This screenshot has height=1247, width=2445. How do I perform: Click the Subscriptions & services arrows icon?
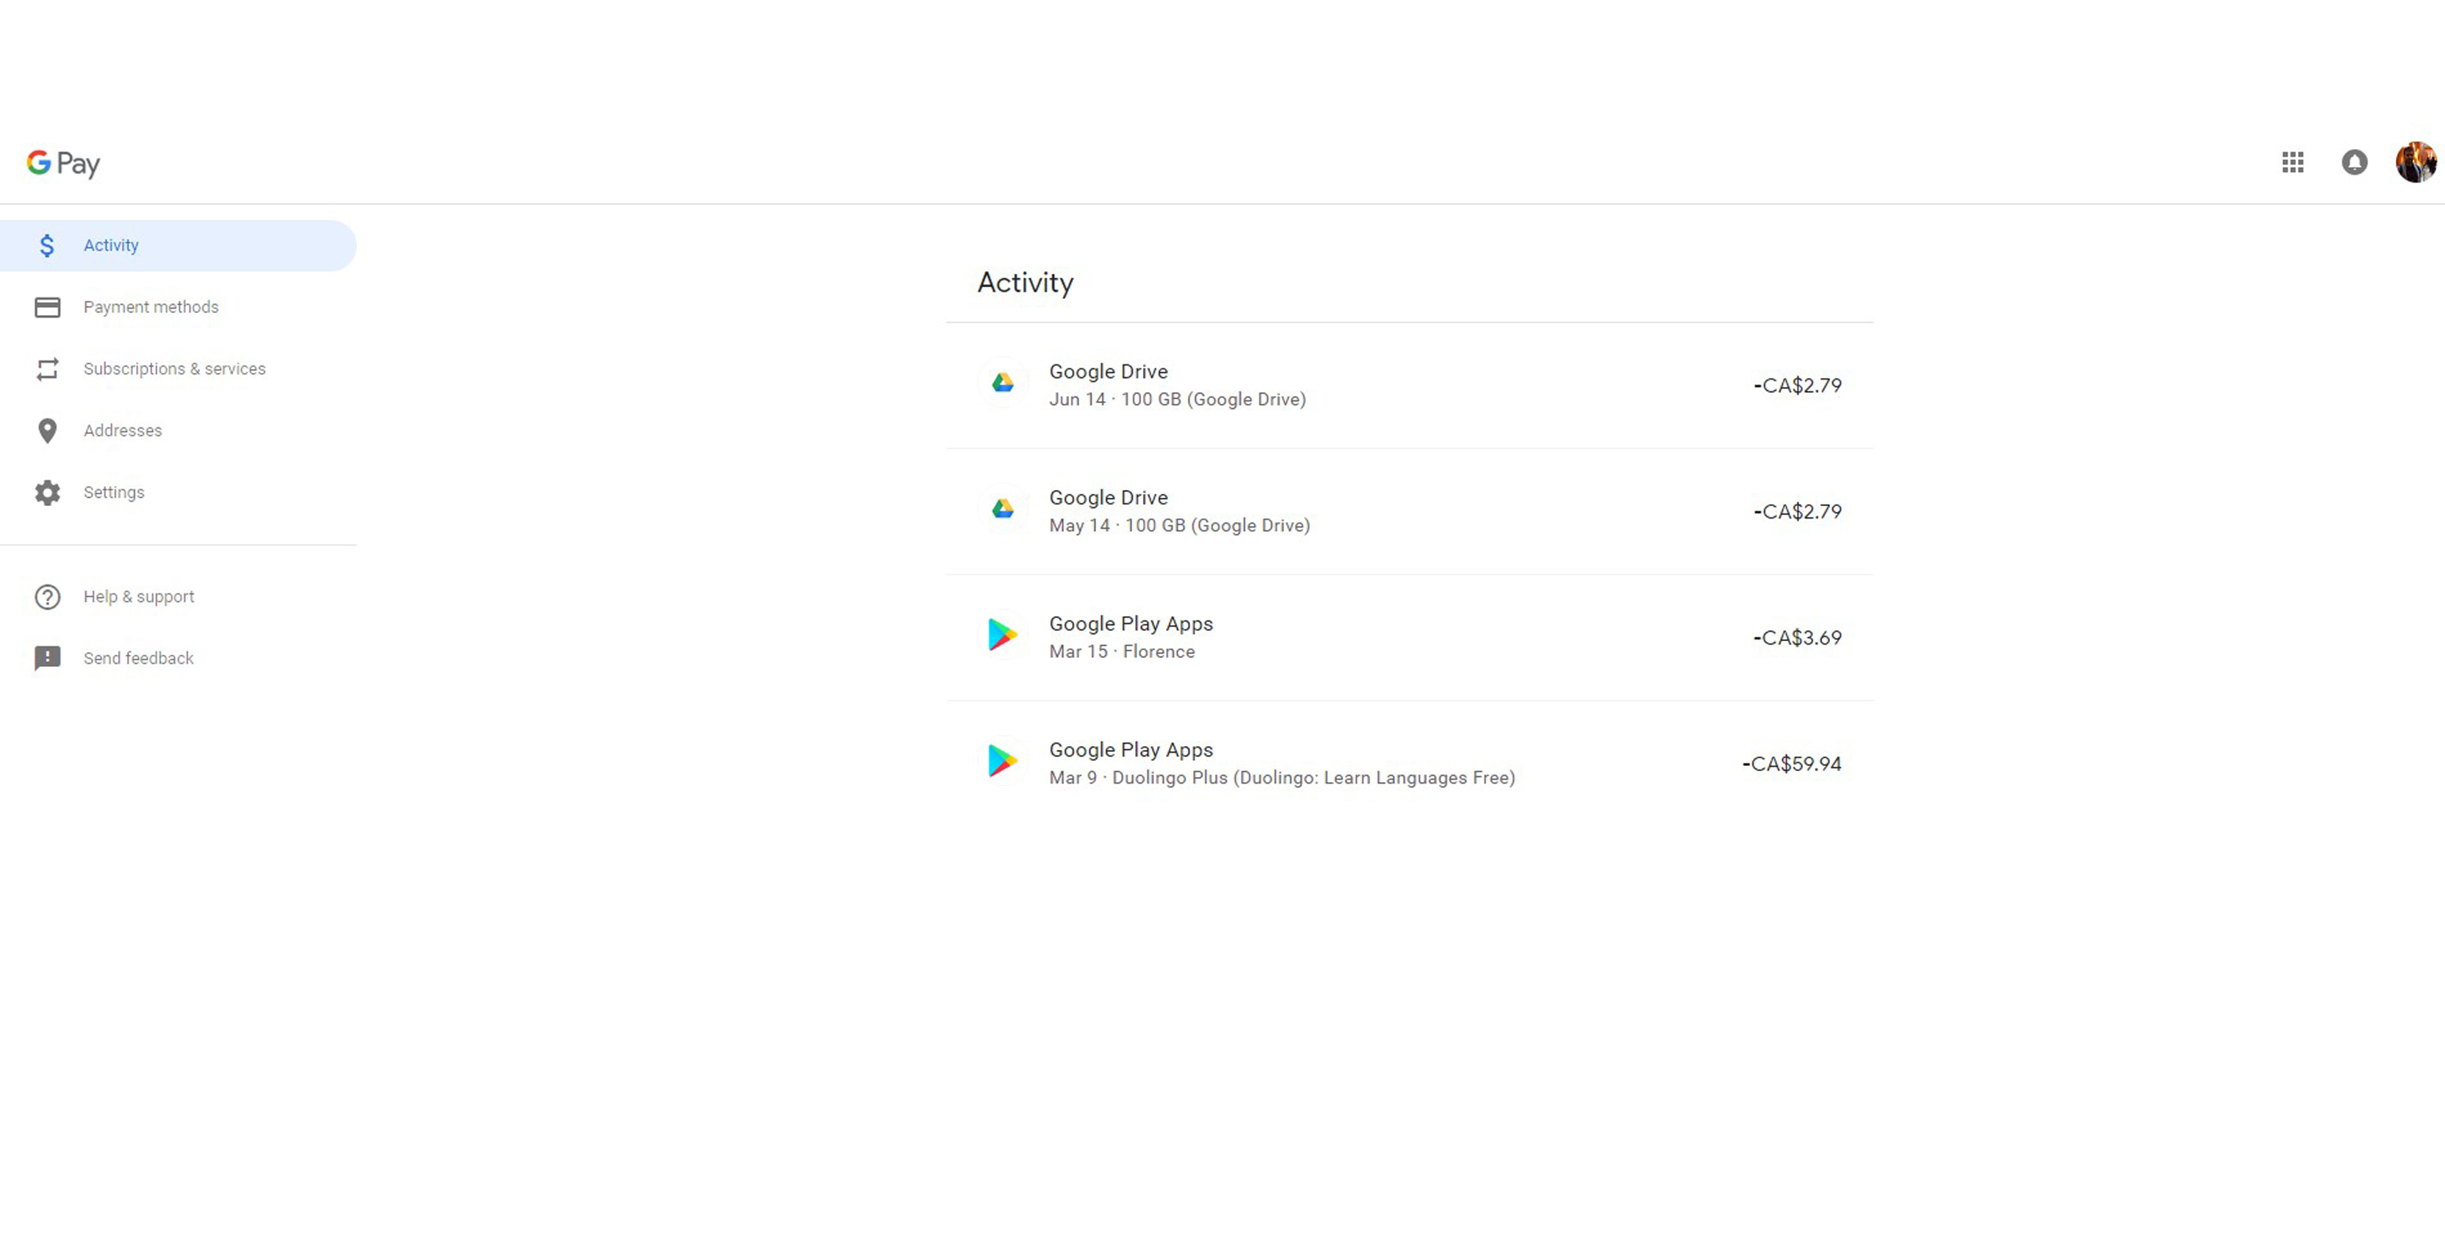click(46, 368)
